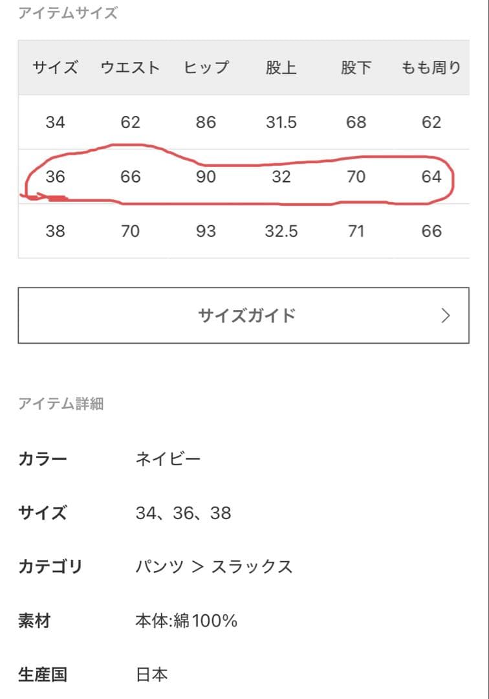Open the サイズガイド size guide
Screen dimensions: 489x699
tap(244, 315)
